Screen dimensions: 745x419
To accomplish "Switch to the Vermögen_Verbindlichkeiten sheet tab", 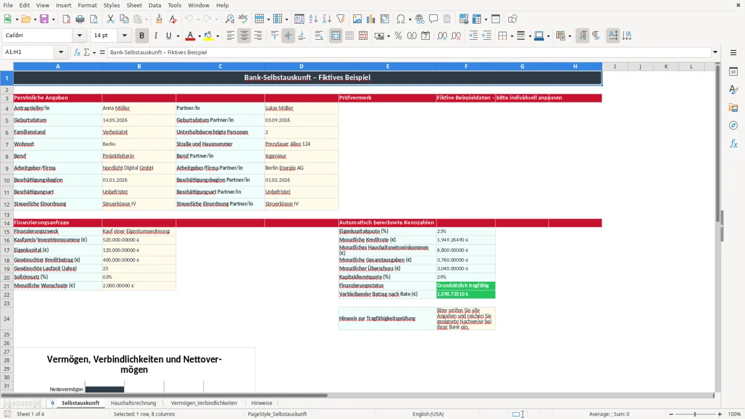I will click(x=204, y=403).
